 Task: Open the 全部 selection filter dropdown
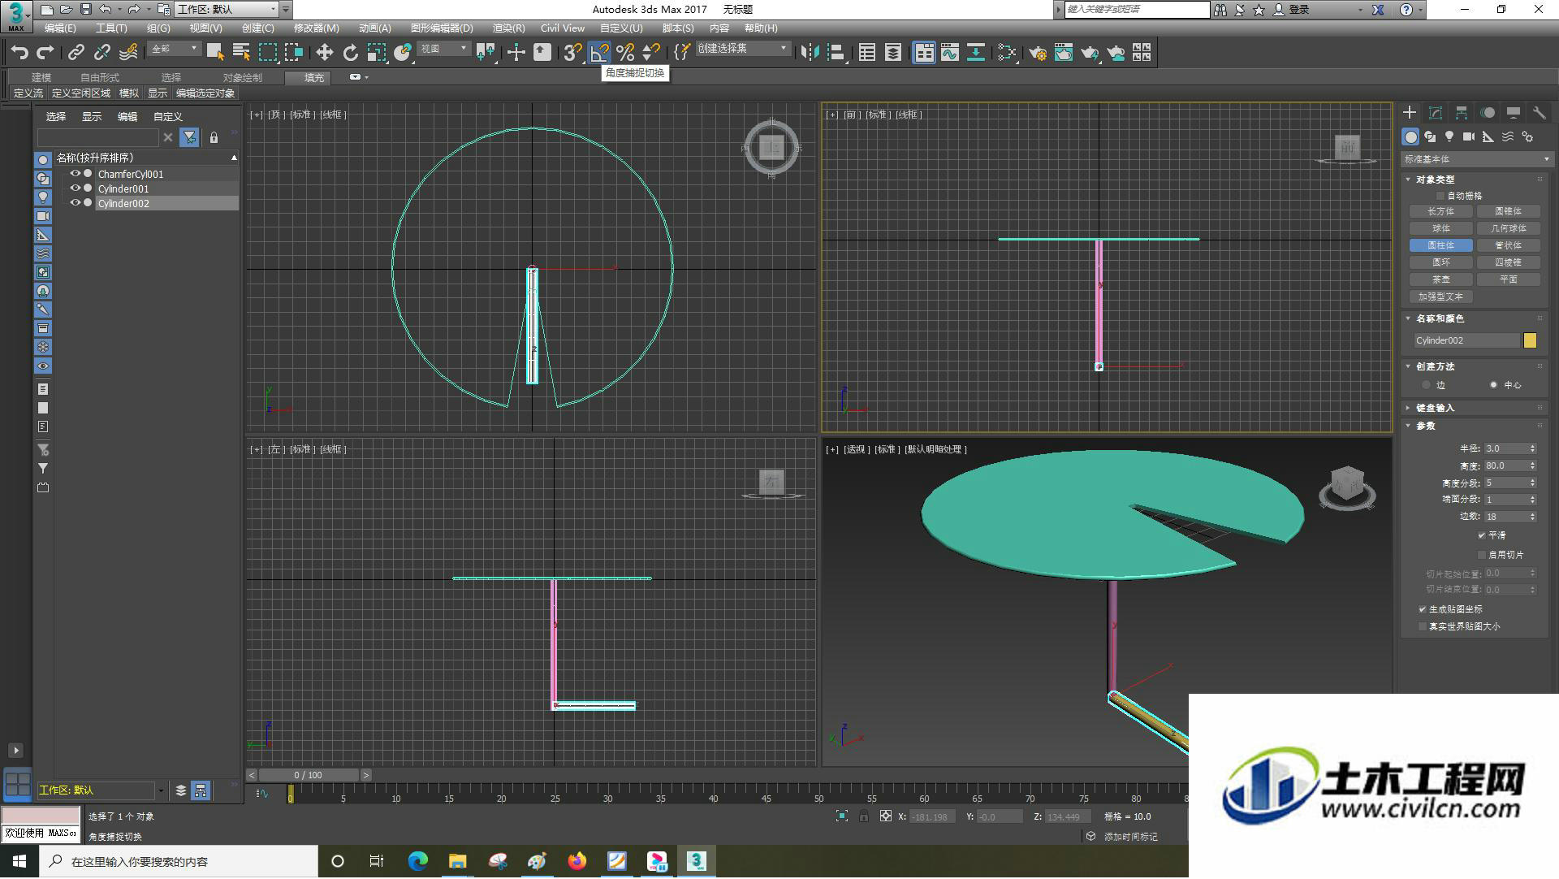coord(174,50)
